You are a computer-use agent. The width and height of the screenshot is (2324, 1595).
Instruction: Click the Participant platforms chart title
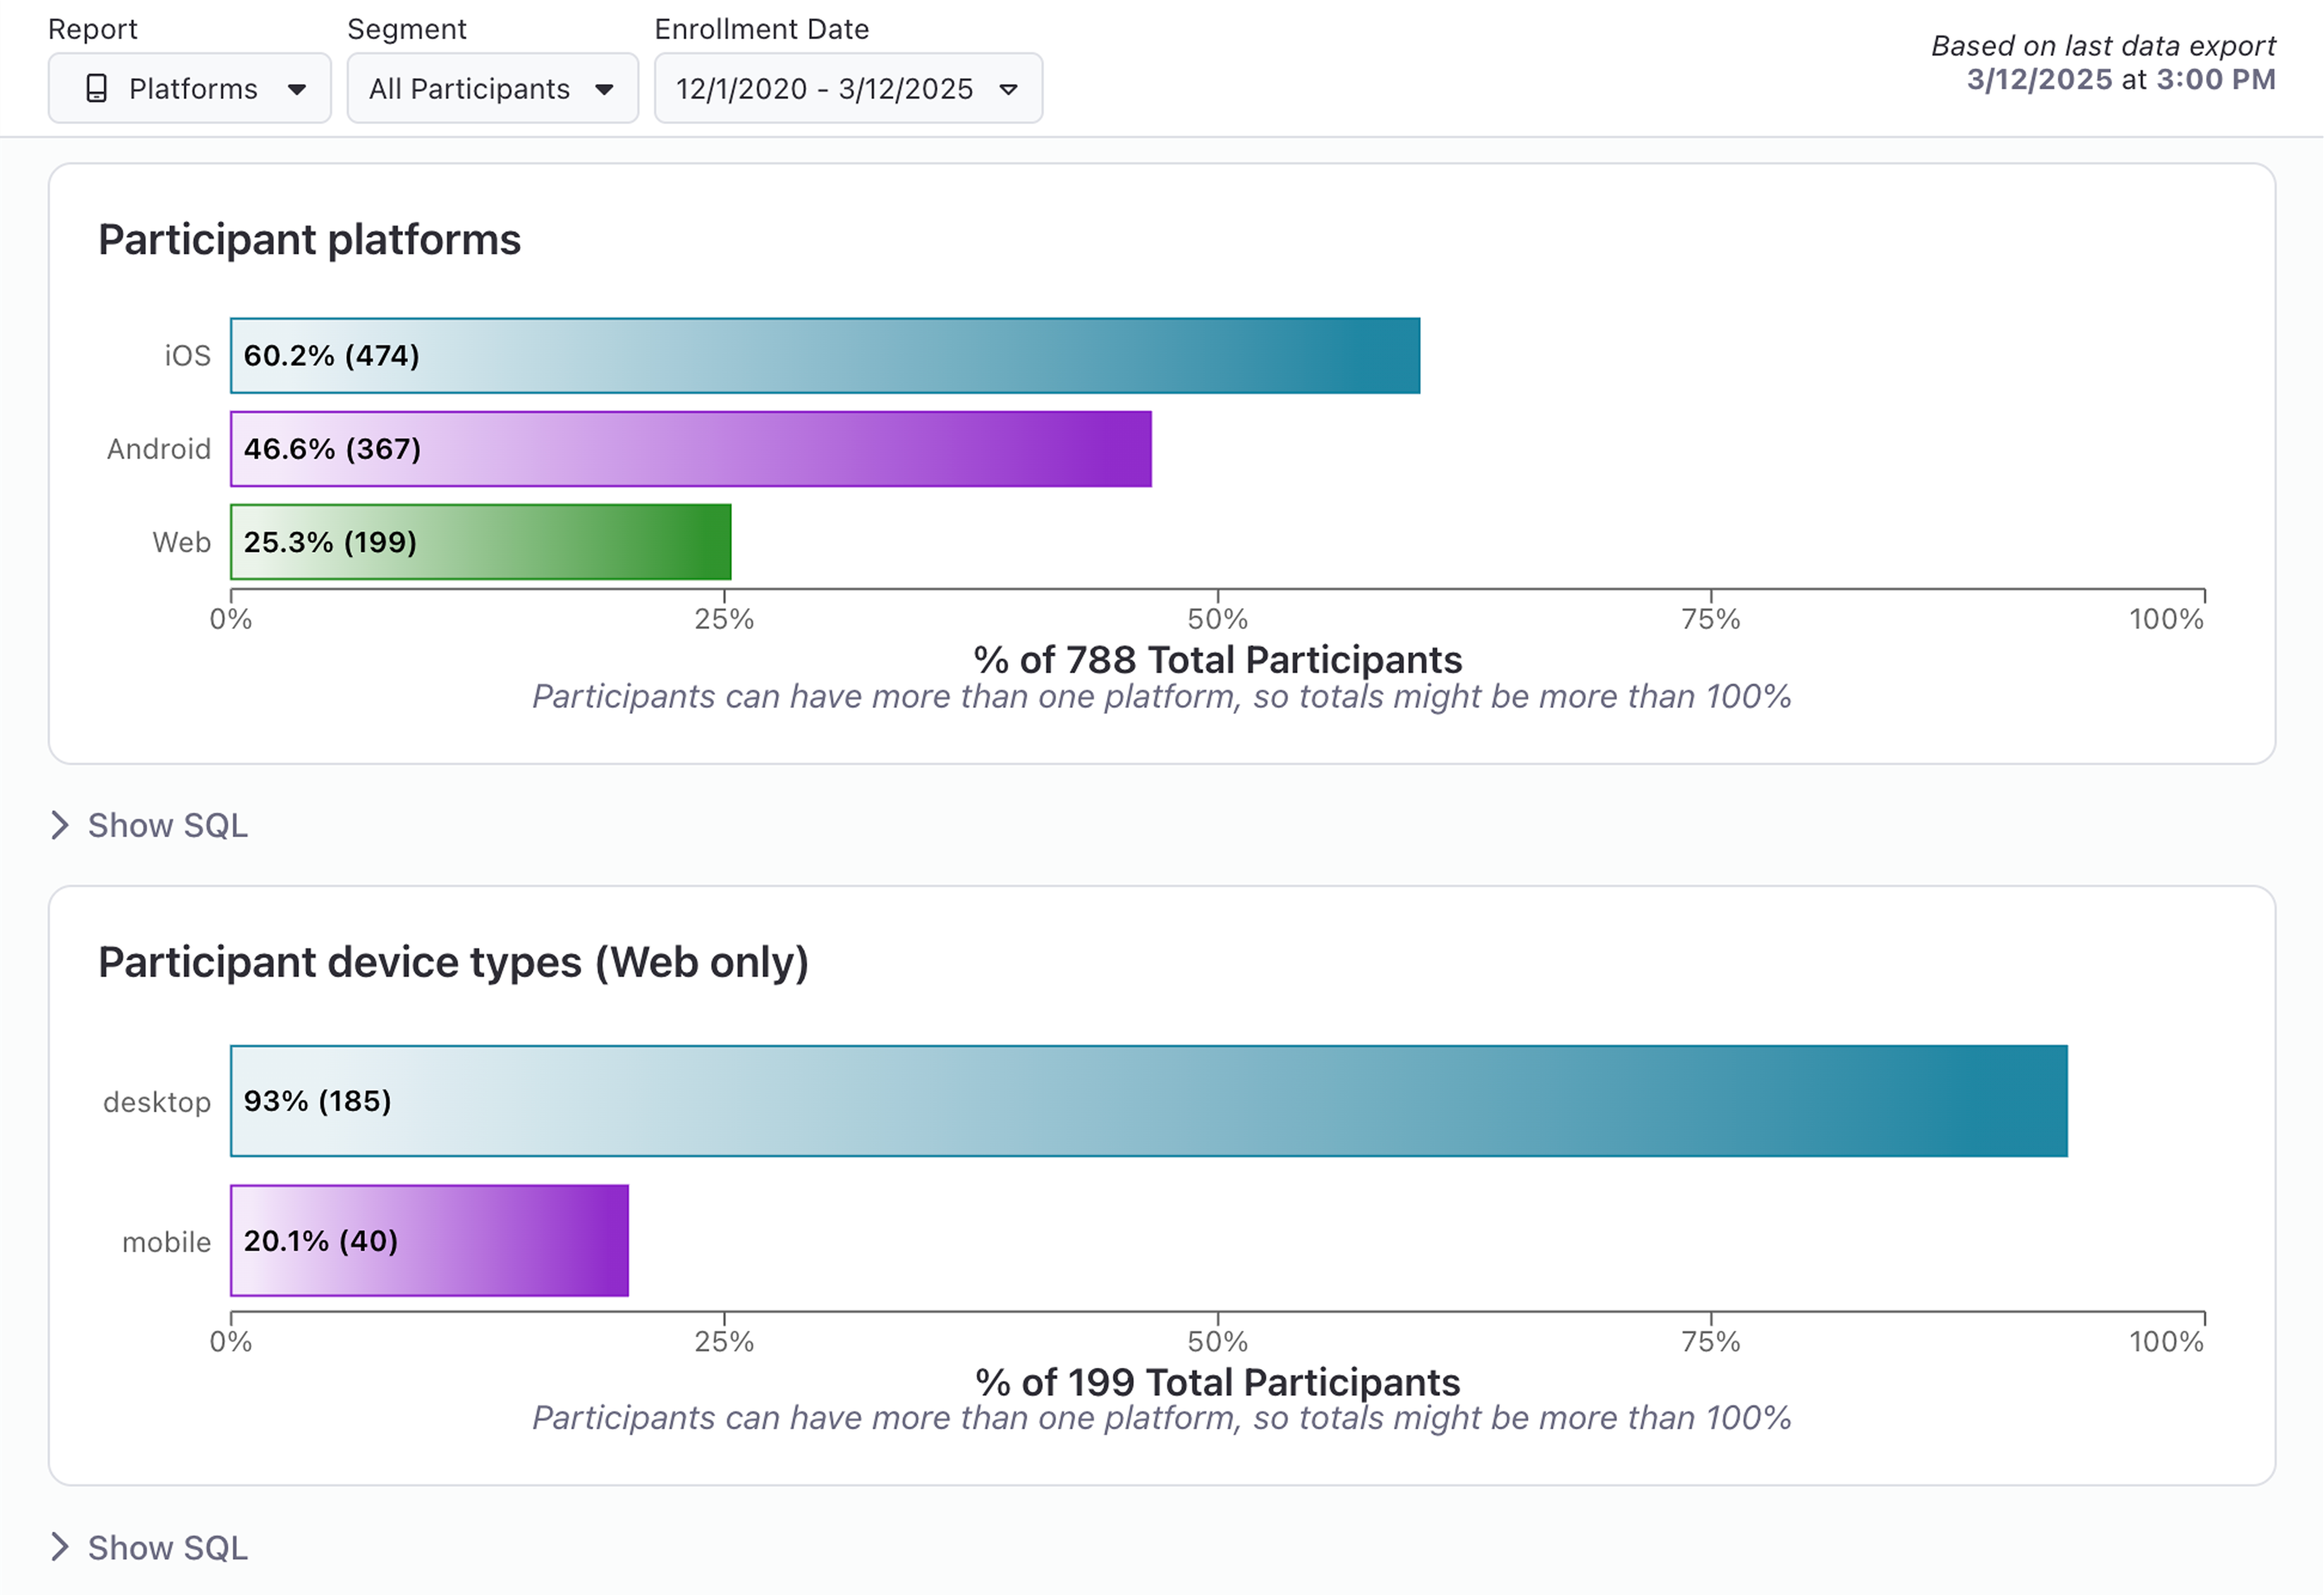point(309,240)
